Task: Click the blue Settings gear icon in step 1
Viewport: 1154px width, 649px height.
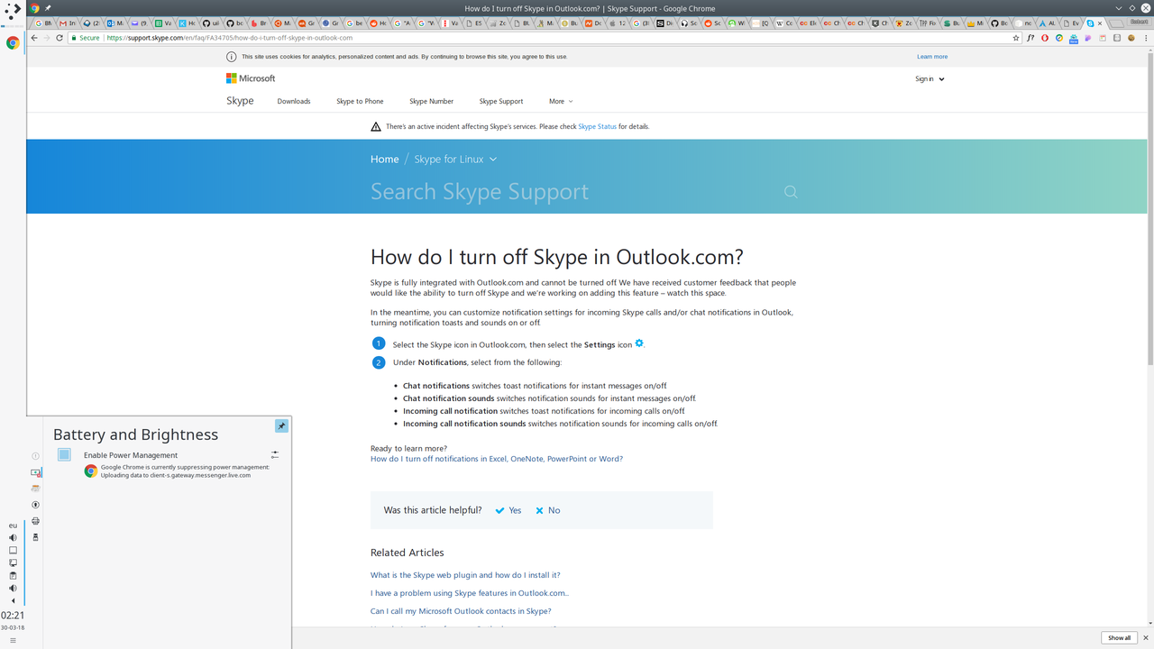Action: tap(639, 343)
